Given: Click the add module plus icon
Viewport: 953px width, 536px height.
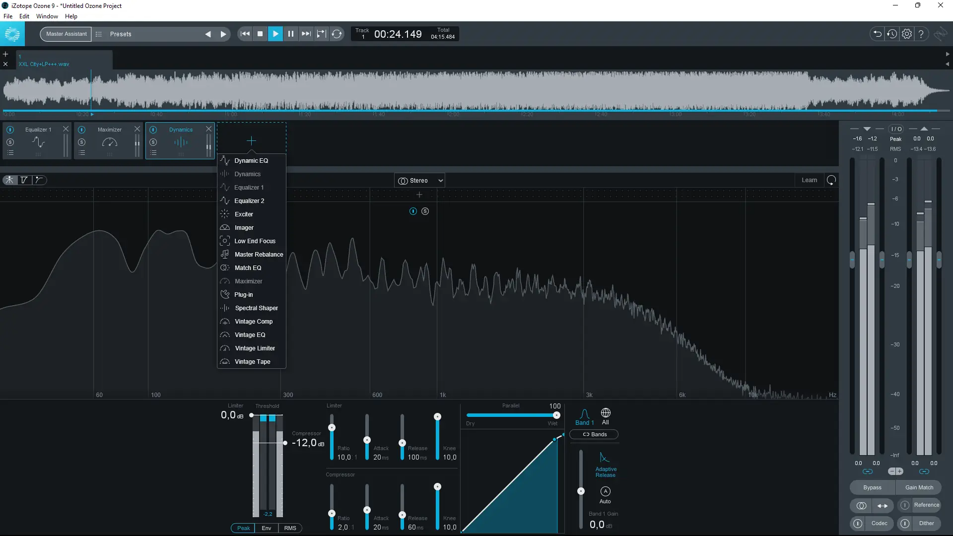Looking at the screenshot, I should click(251, 141).
